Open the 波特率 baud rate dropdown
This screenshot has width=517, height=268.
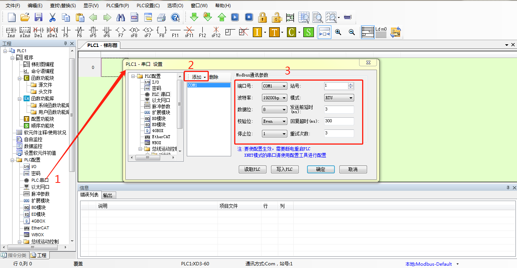[274, 98]
